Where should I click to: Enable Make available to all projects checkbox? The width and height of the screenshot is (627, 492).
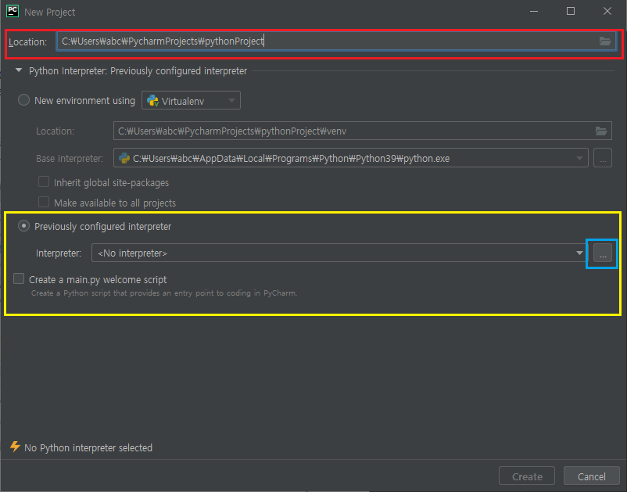pos(44,202)
